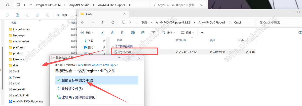Click the refresh icon in AnyMP4 DVD Ripper window
302x106 pixels.
(x=8, y=5)
